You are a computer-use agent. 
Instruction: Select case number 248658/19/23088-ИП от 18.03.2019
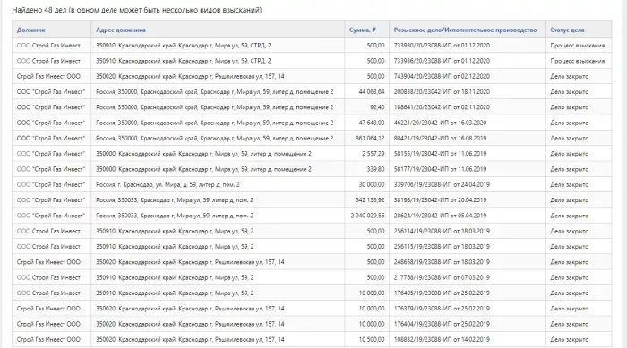tap(442, 262)
